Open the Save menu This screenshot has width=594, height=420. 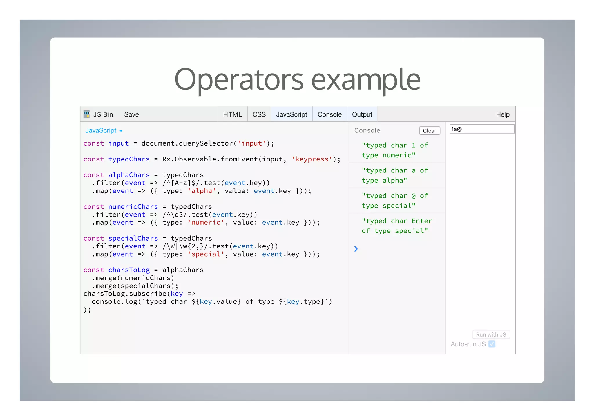pyautogui.click(x=131, y=114)
